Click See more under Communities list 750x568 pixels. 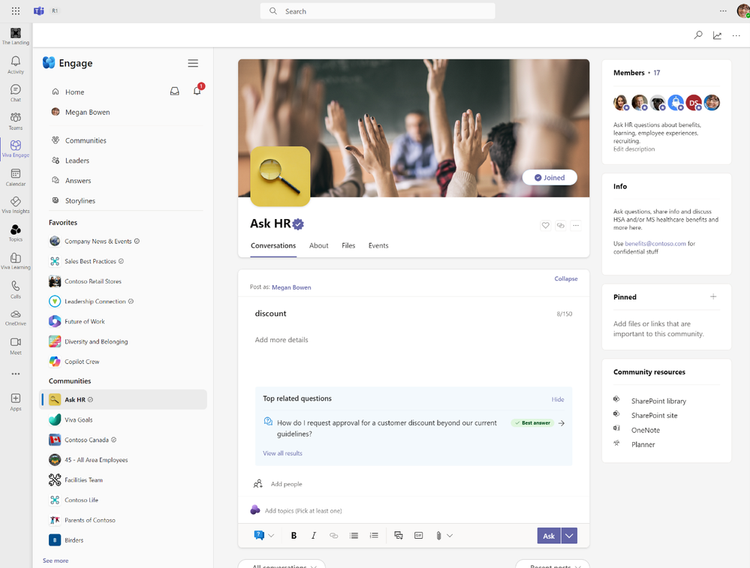pos(56,560)
